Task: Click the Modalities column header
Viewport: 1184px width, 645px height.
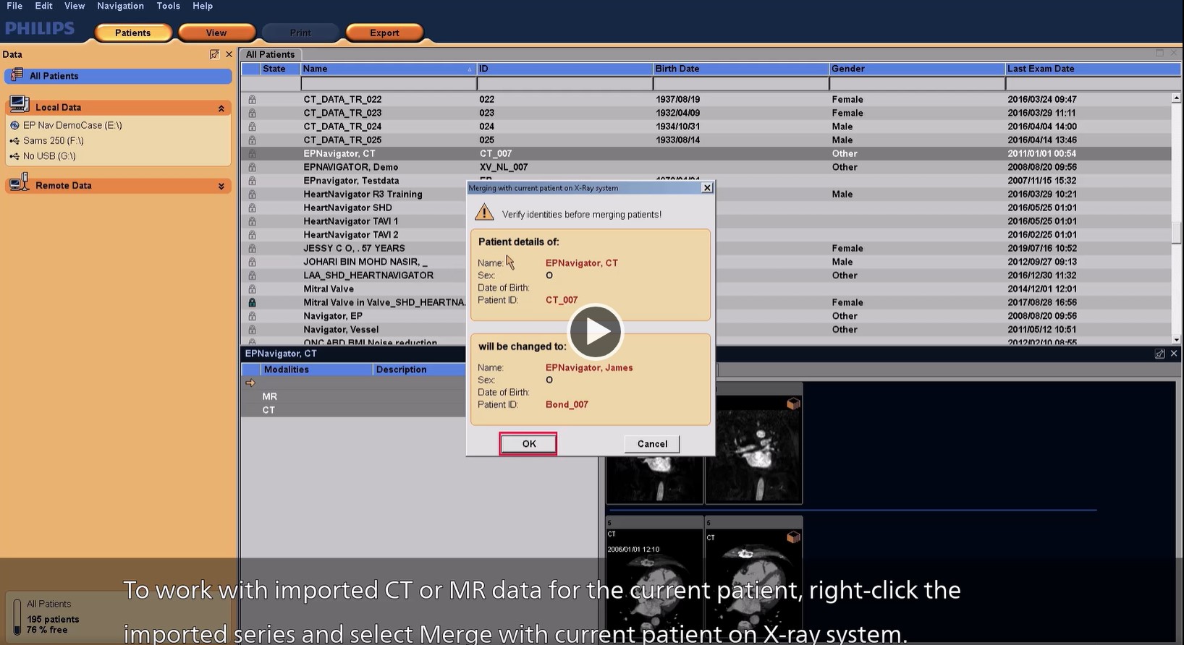Action: click(316, 370)
